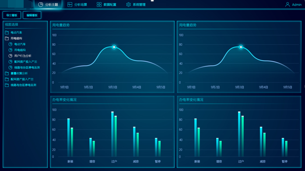
Task: Click pie icon beside child 线路与台区停电监测
Action: pos(11,68)
